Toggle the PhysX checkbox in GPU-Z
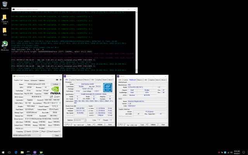Viewport: 248px width, 155px height. point(40,131)
